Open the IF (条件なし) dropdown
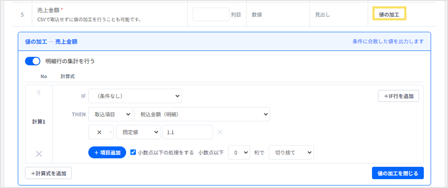 point(135,96)
